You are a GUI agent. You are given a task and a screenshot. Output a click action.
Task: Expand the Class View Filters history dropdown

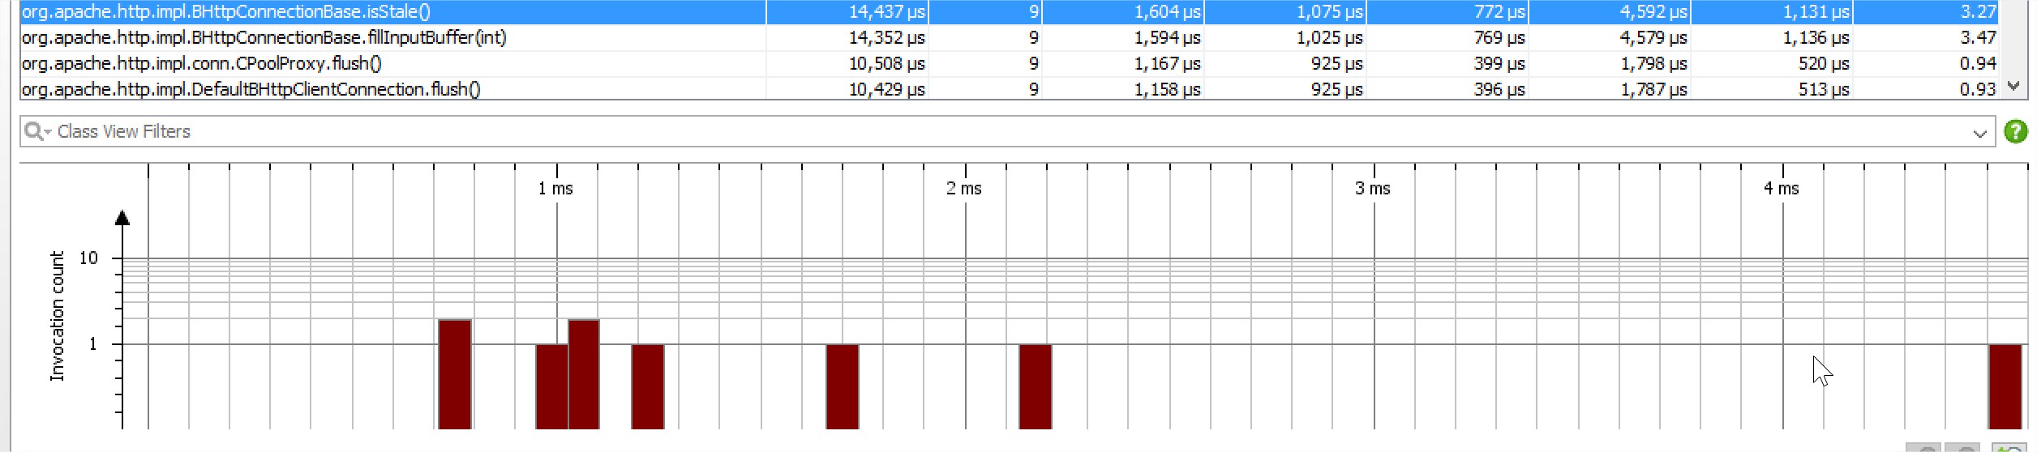tap(1980, 133)
